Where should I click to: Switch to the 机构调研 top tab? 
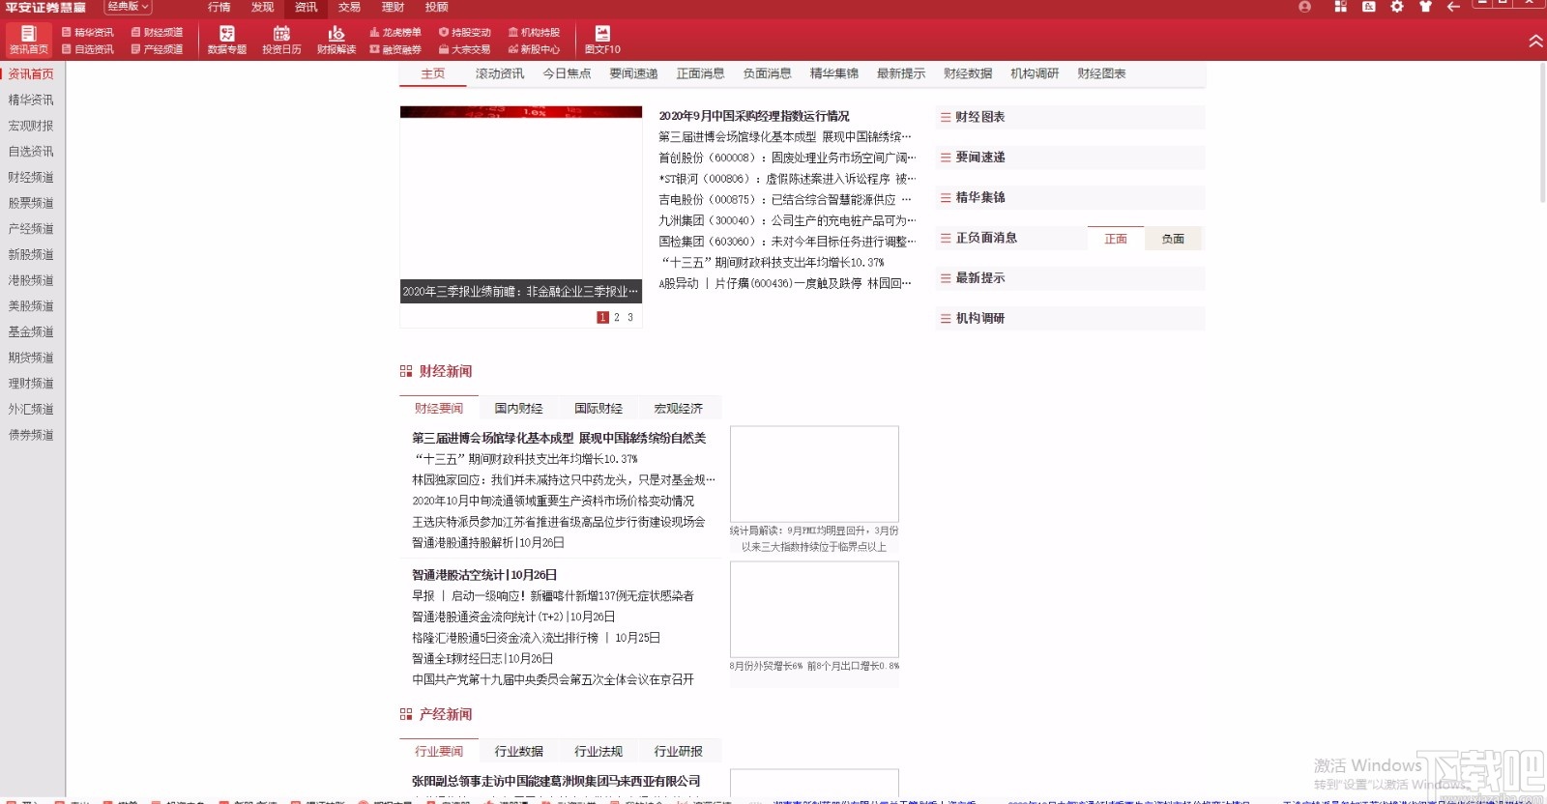pyautogui.click(x=1035, y=73)
